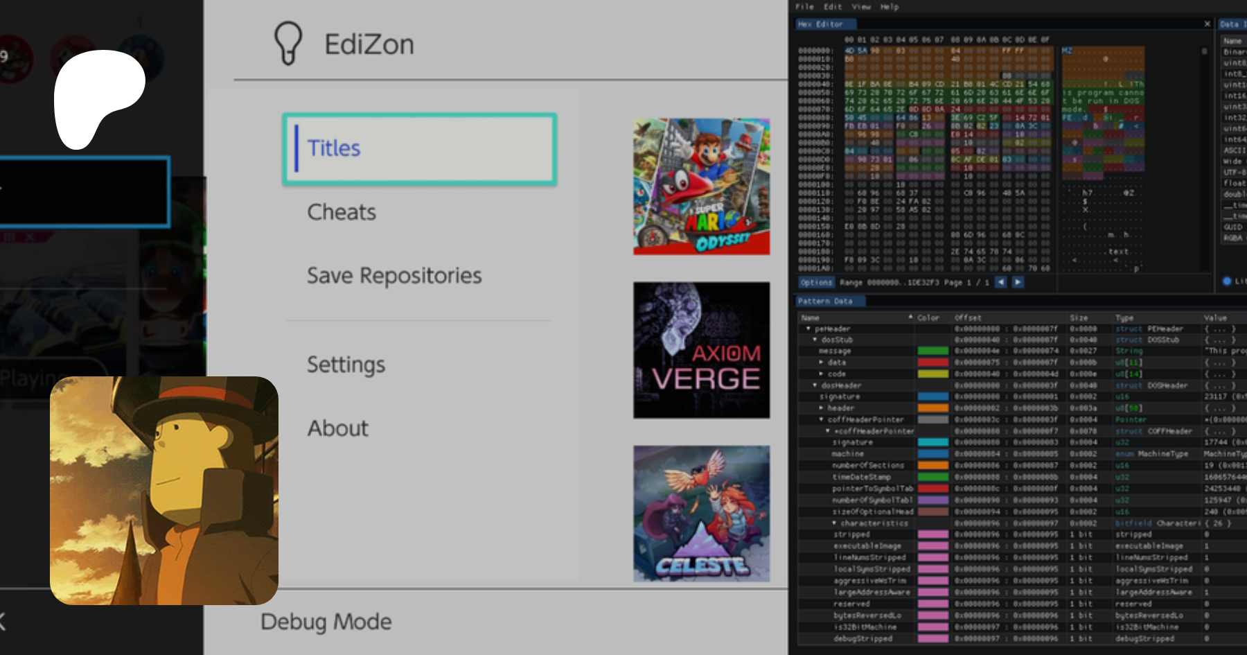Image resolution: width=1247 pixels, height=655 pixels.
Task: Collapse the peHeader tree node
Action: [808, 329]
